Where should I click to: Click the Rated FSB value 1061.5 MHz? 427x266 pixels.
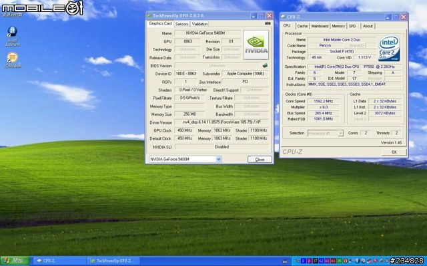click(323, 119)
